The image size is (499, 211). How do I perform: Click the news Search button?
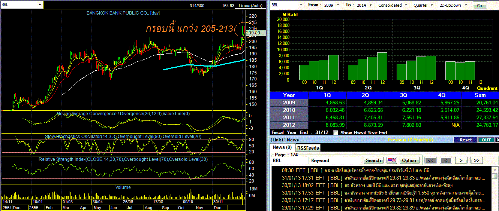tap(373, 160)
